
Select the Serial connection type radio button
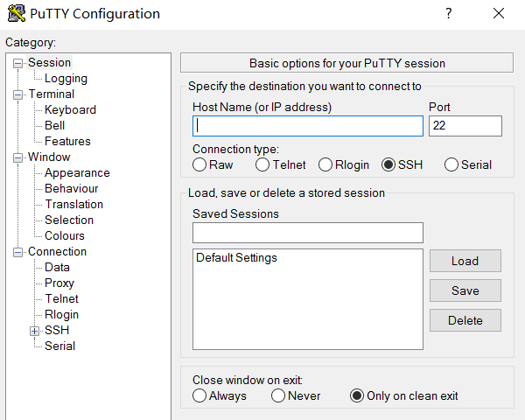coord(451,164)
